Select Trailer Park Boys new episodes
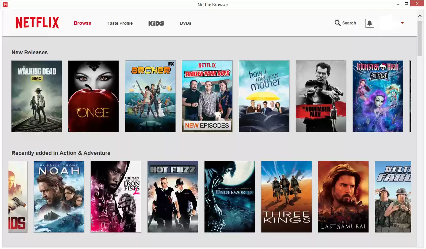Screen dimensions: 426x249 click(x=207, y=96)
